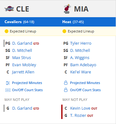Open Heat Projected Minutes link
The height and width of the screenshot is (124, 116).
(x=85, y=83)
